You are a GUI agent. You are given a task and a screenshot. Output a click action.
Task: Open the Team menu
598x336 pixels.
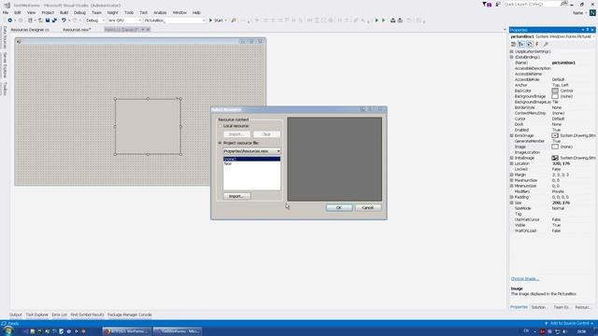96,12
